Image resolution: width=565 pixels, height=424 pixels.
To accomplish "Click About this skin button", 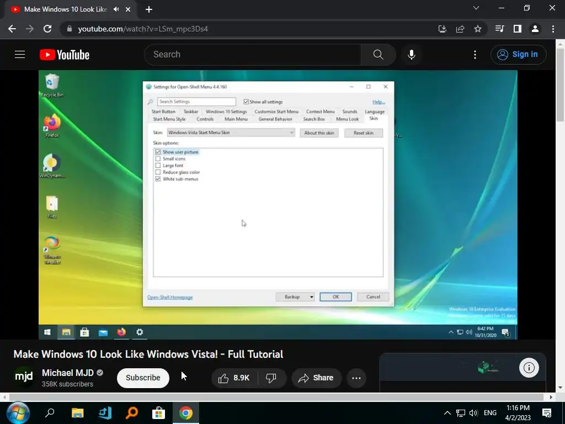I will click(319, 132).
